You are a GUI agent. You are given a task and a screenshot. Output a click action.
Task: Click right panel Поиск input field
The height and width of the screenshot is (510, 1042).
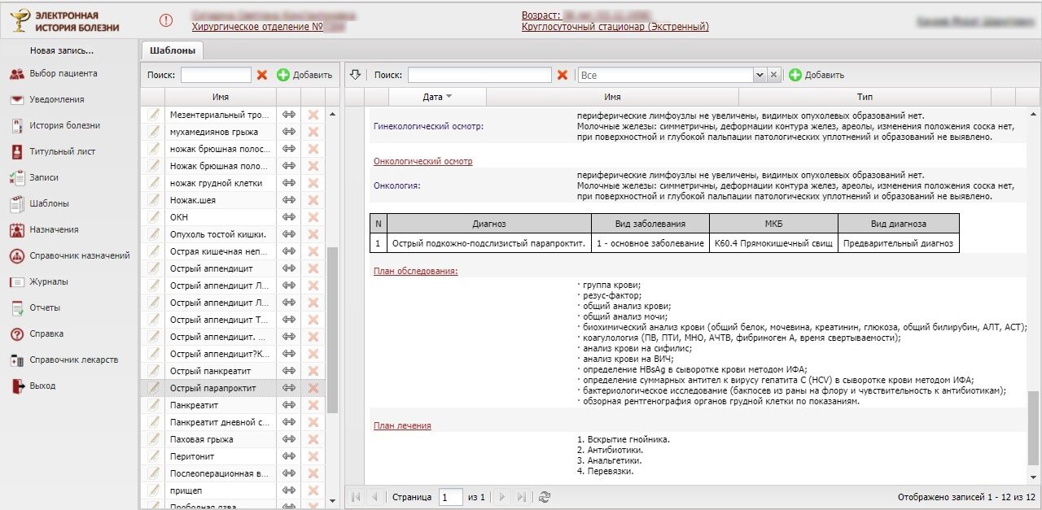[479, 75]
